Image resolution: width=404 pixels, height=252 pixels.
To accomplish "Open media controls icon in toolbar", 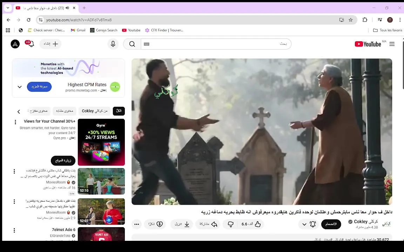I will coord(380,20).
